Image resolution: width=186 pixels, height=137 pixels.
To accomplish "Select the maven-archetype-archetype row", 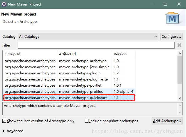I will [x=69, y=61].
